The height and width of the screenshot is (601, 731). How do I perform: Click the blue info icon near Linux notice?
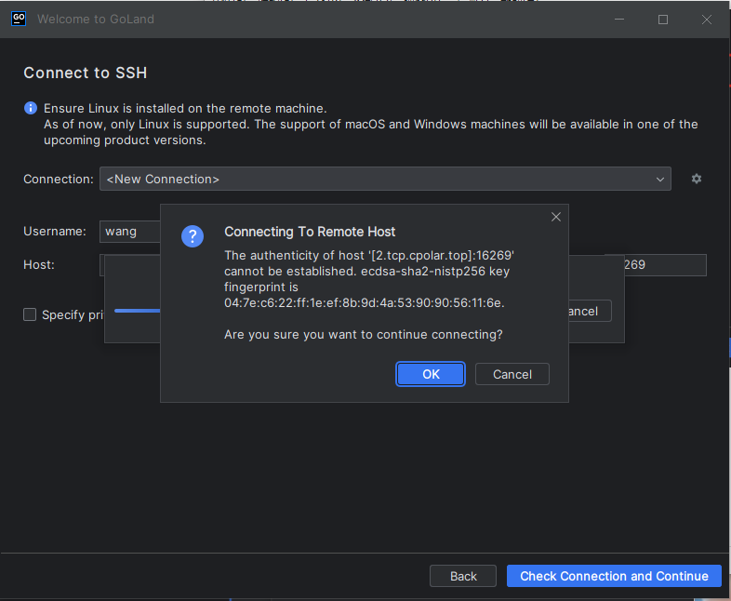pos(31,109)
